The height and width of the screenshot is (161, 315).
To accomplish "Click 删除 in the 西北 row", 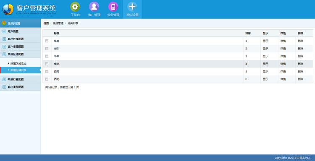I will (301, 79).
